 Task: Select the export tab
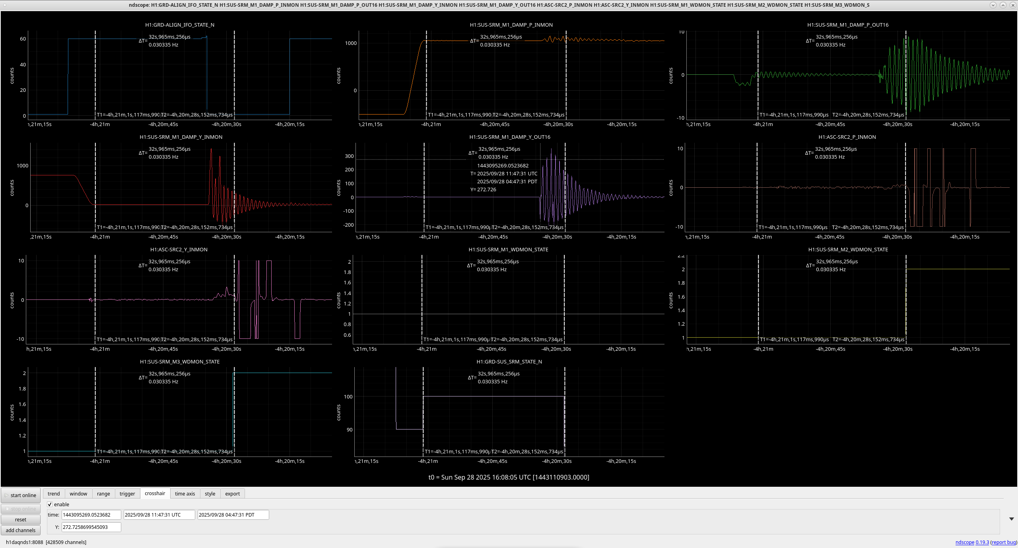click(x=232, y=494)
